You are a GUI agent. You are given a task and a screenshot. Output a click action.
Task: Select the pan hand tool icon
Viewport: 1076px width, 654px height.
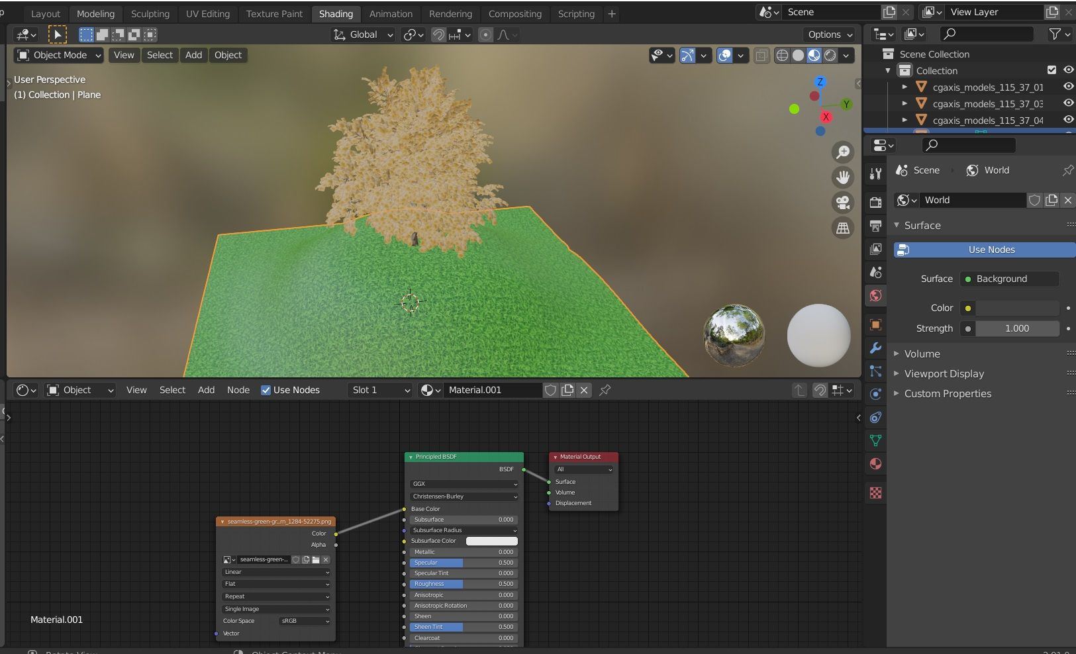[x=842, y=177]
